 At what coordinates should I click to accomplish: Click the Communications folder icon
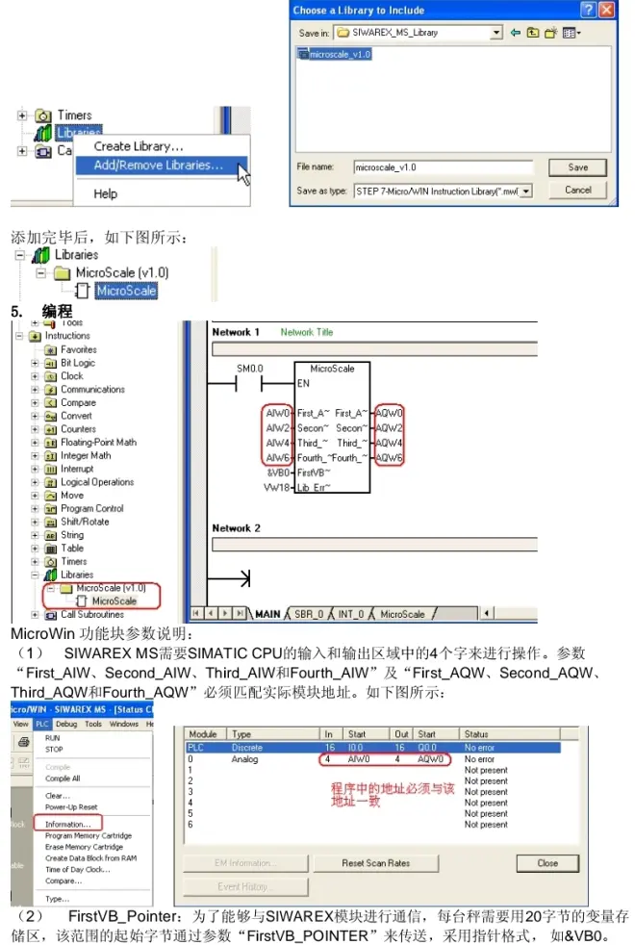pos(51,390)
